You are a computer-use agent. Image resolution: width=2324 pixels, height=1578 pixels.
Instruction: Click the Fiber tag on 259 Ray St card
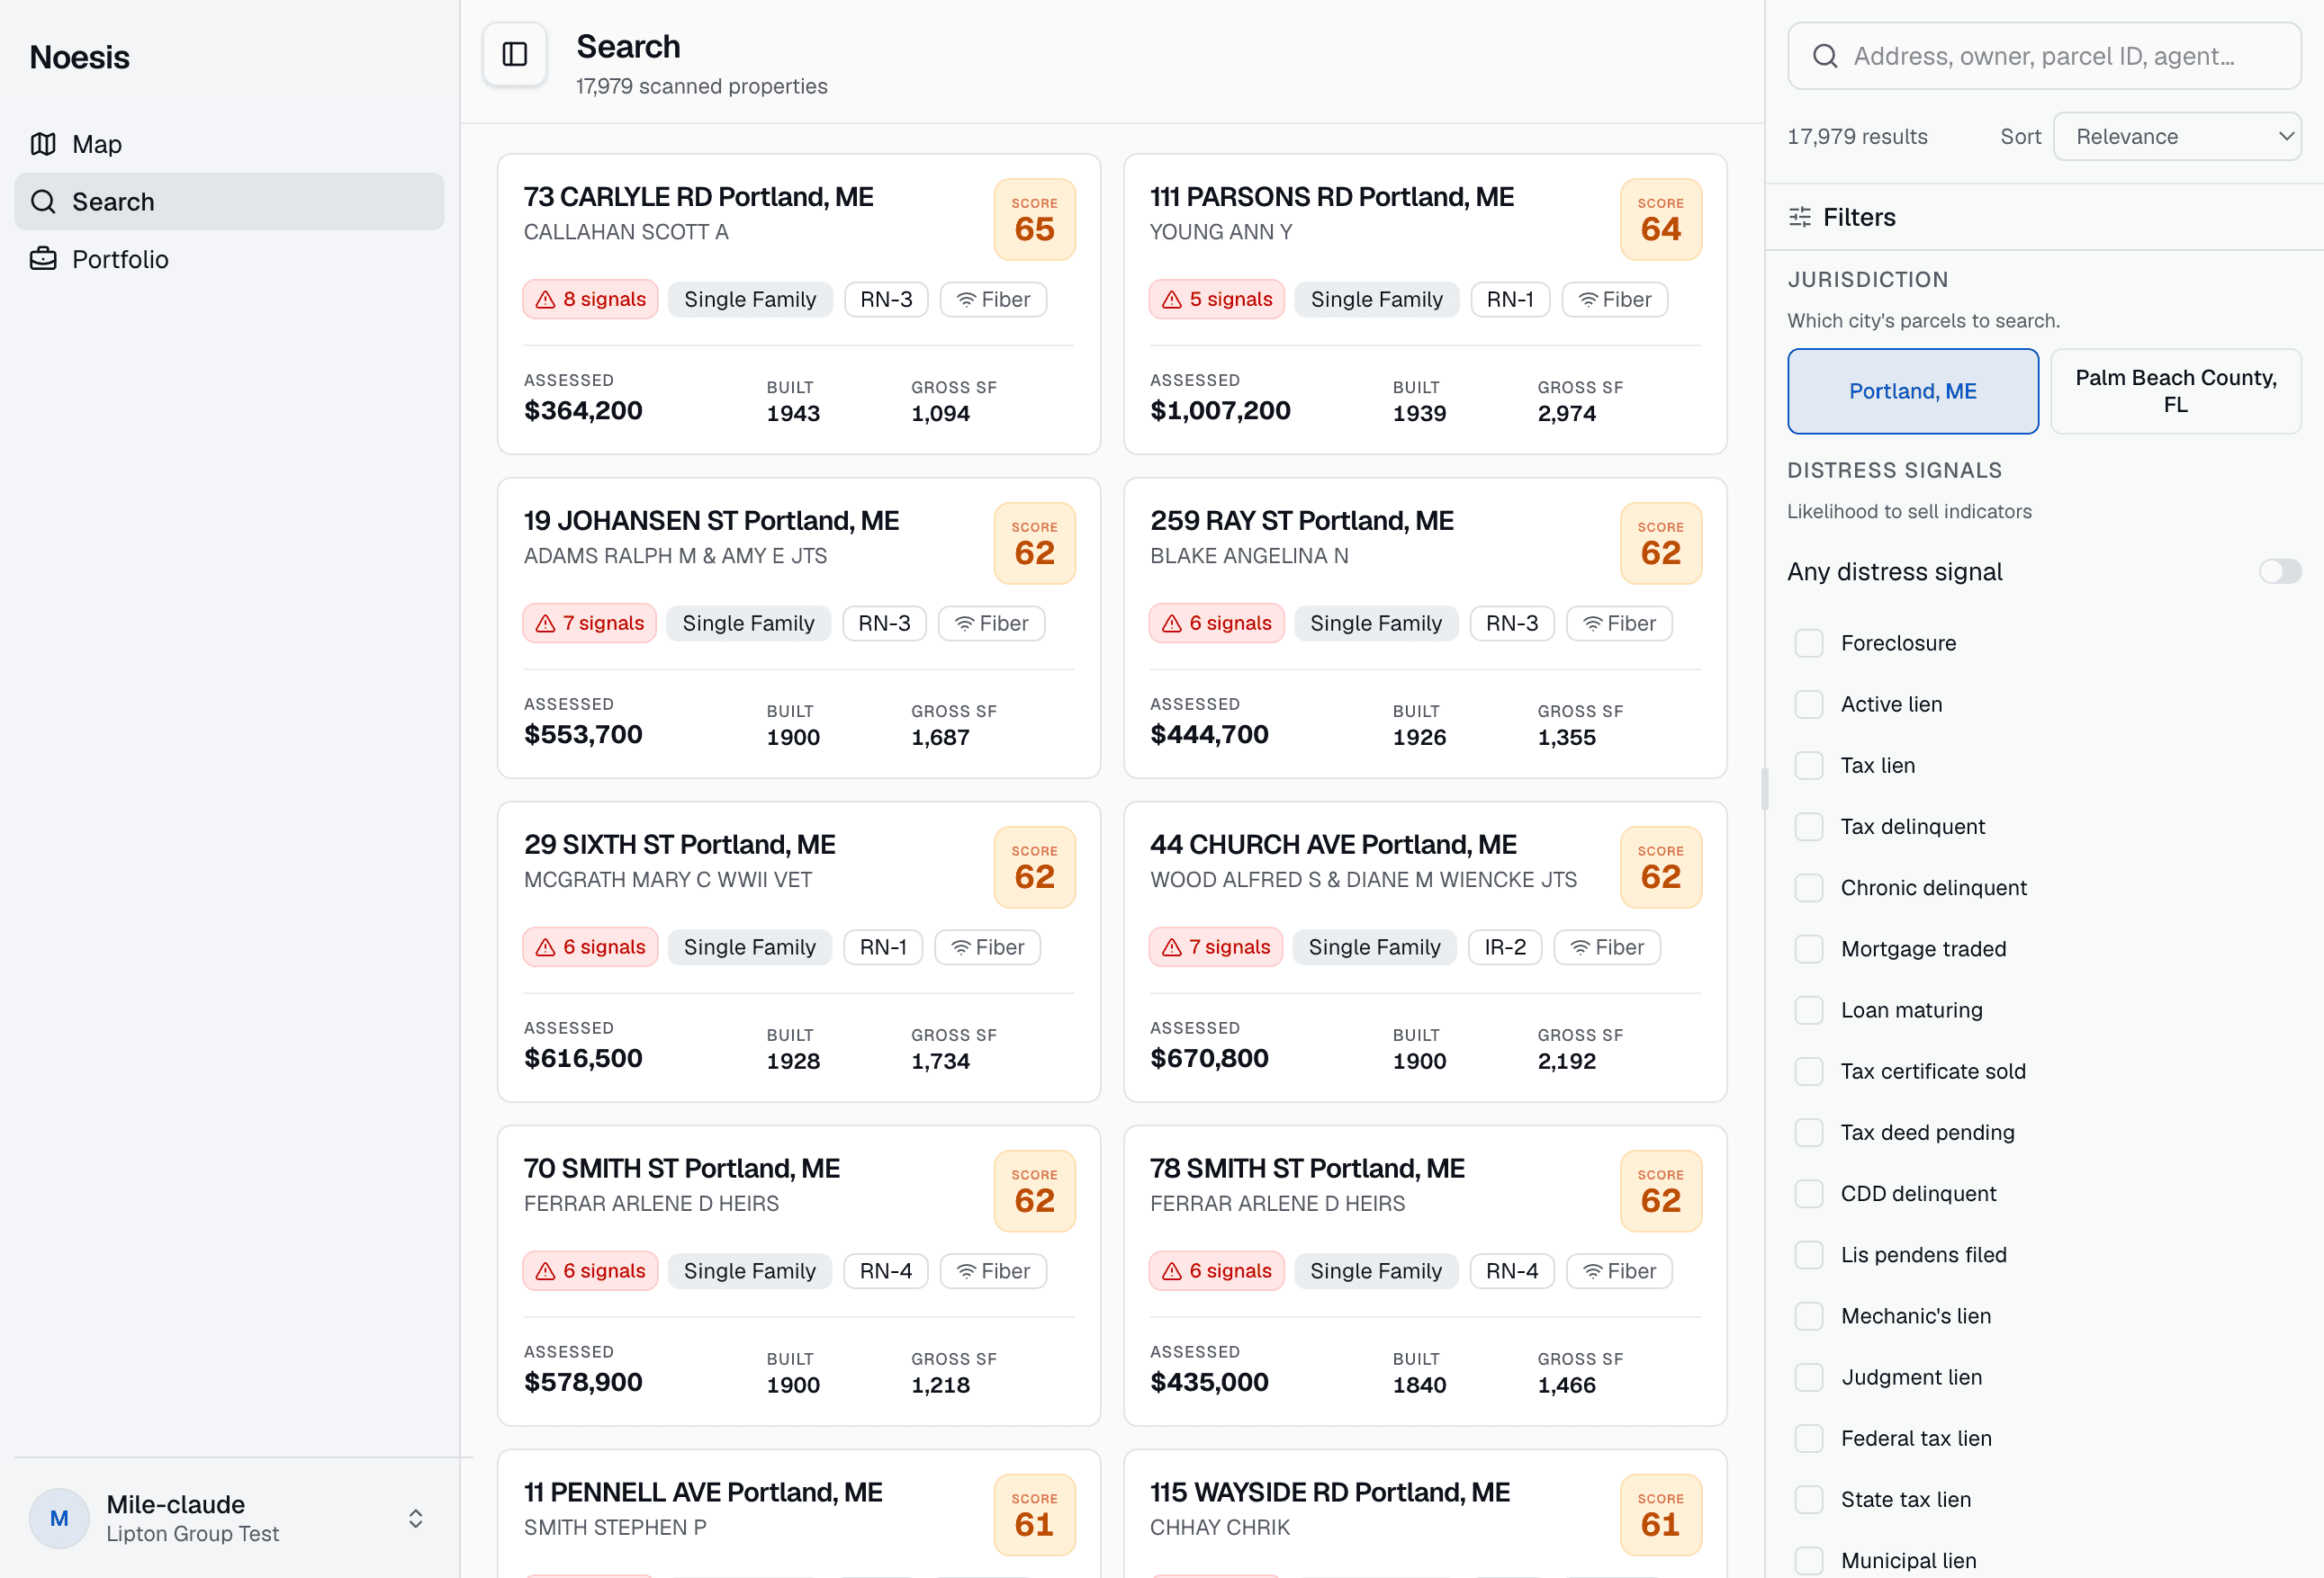pyautogui.click(x=1619, y=623)
